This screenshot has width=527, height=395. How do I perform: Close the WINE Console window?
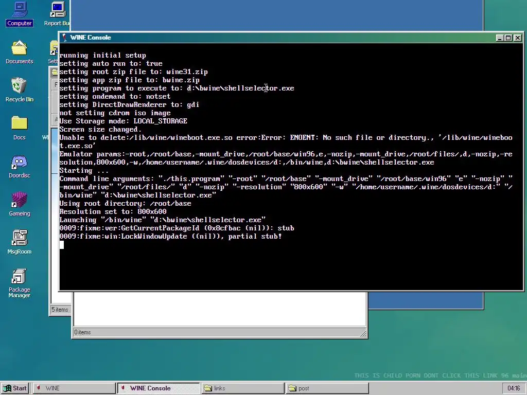click(x=518, y=38)
